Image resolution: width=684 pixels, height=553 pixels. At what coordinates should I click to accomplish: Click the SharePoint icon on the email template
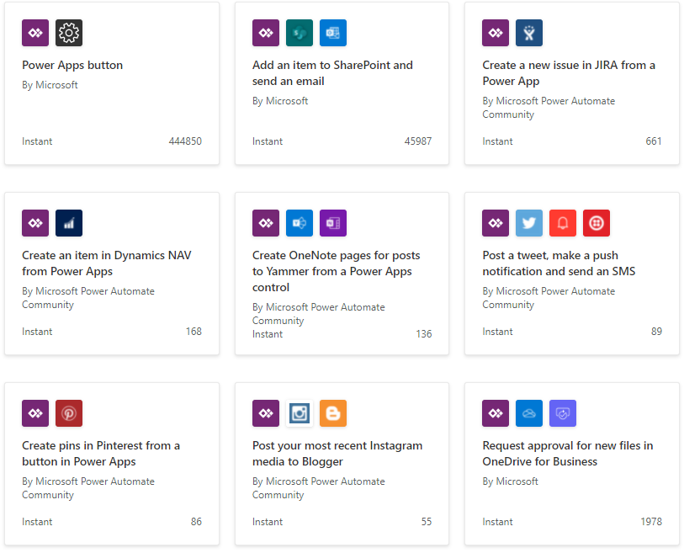300,33
